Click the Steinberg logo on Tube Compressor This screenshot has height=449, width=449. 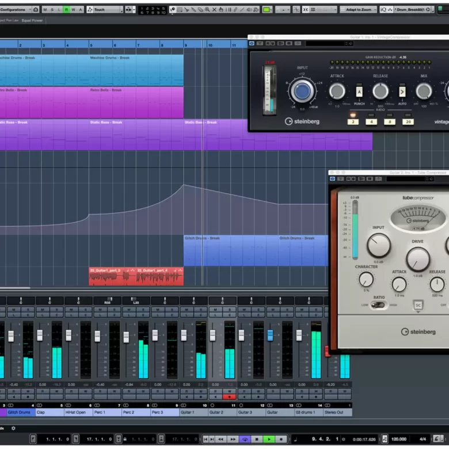click(x=418, y=332)
